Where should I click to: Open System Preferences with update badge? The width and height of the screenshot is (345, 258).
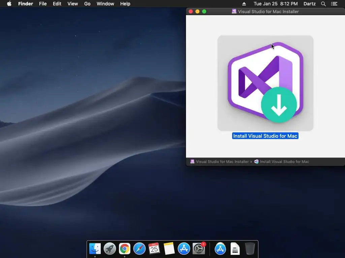coord(199,249)
